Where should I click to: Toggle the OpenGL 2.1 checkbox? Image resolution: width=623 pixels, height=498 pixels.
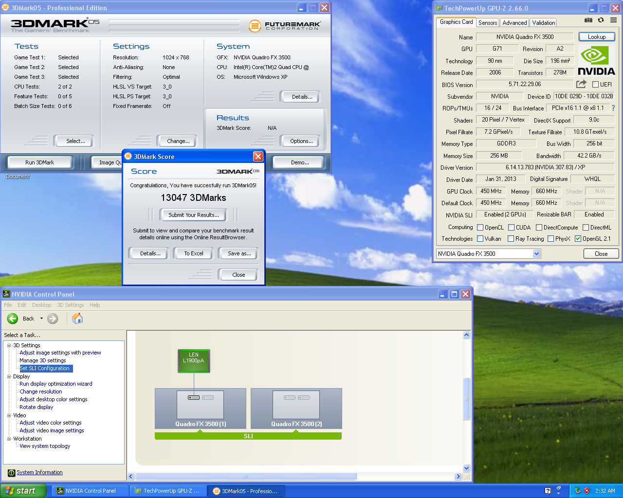(x=578, y=239)
